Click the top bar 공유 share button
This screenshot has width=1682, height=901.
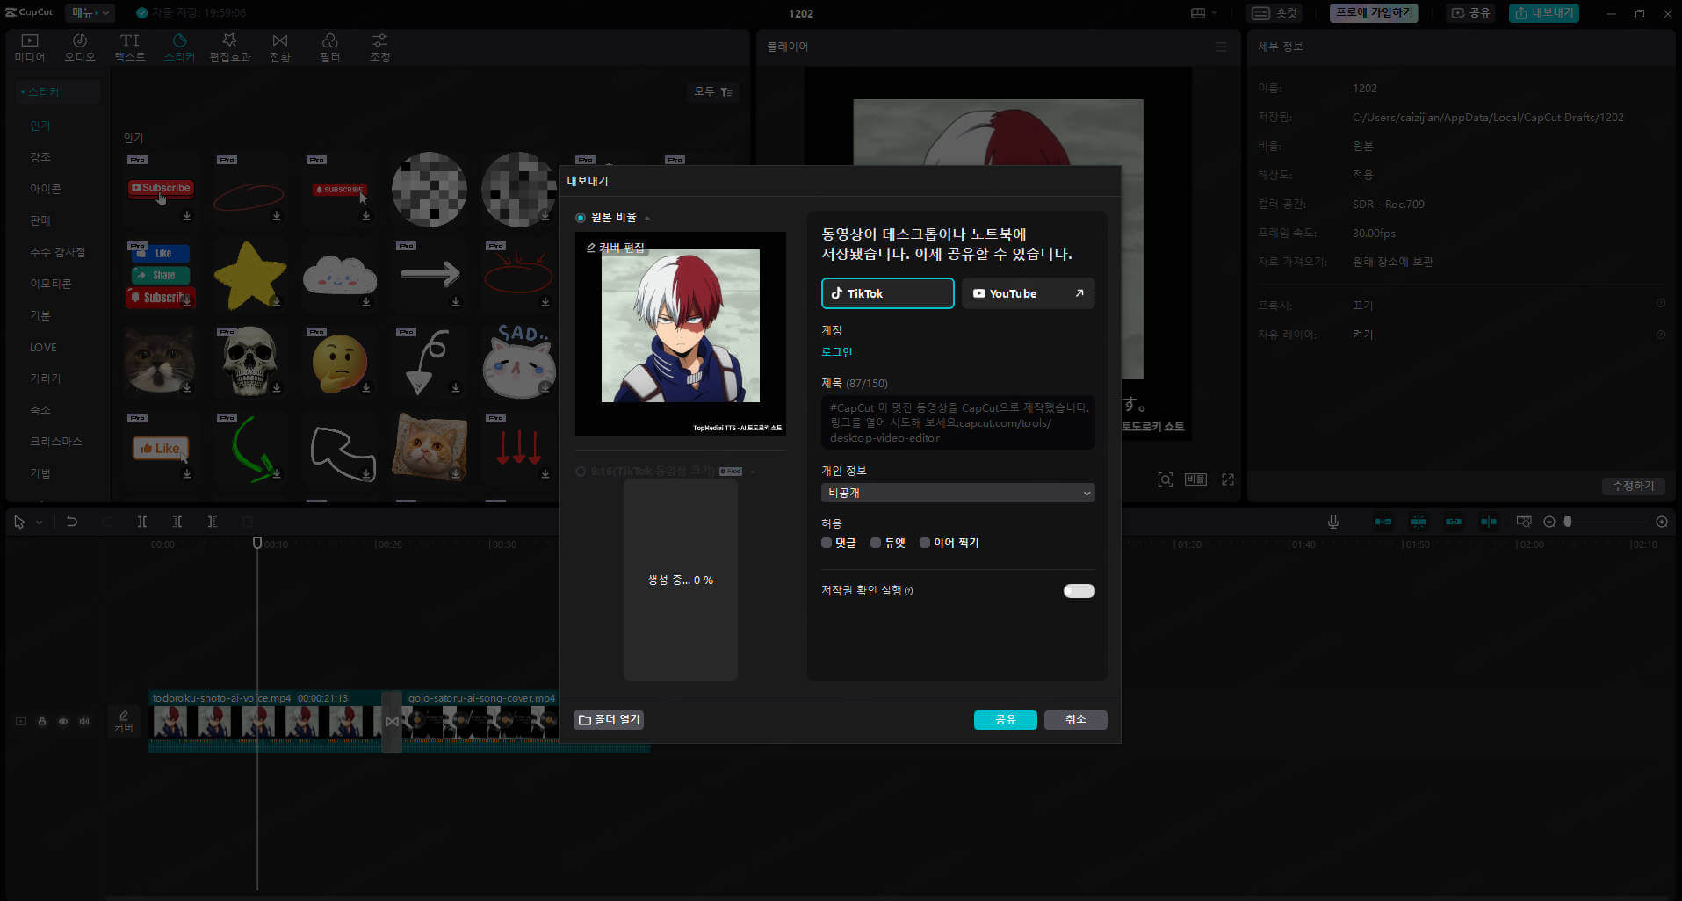tap(1470, 13)
